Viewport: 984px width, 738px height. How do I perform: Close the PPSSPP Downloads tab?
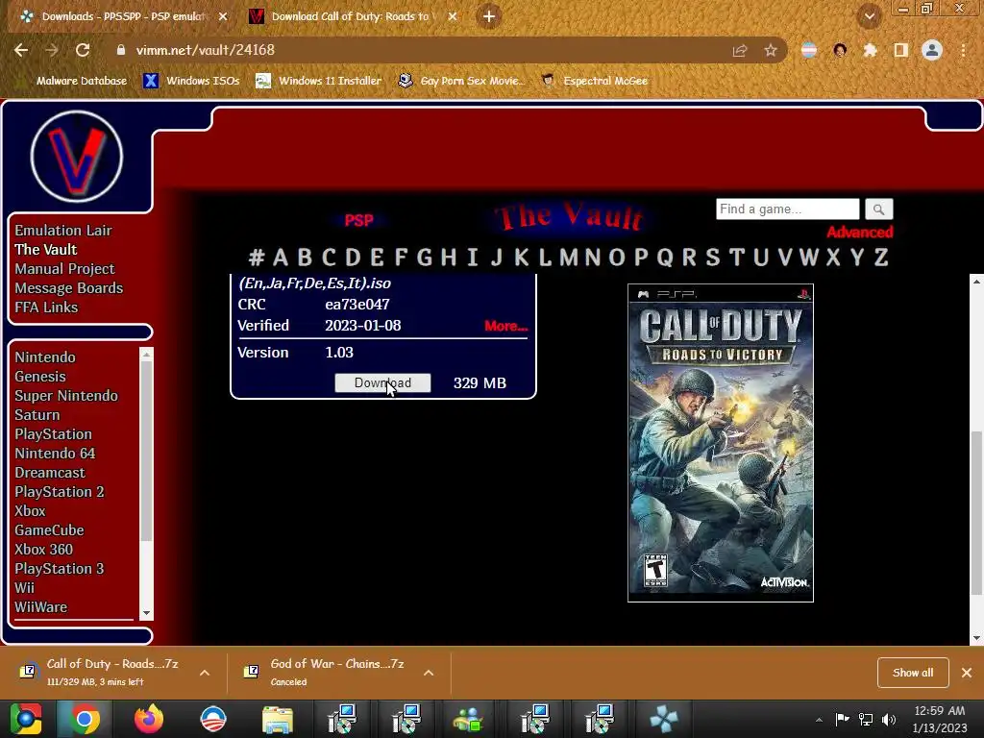point(223,17)
